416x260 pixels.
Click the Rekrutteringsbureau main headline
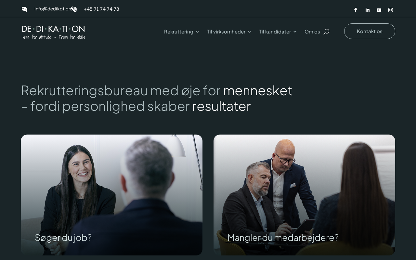[x=157, y=98]
